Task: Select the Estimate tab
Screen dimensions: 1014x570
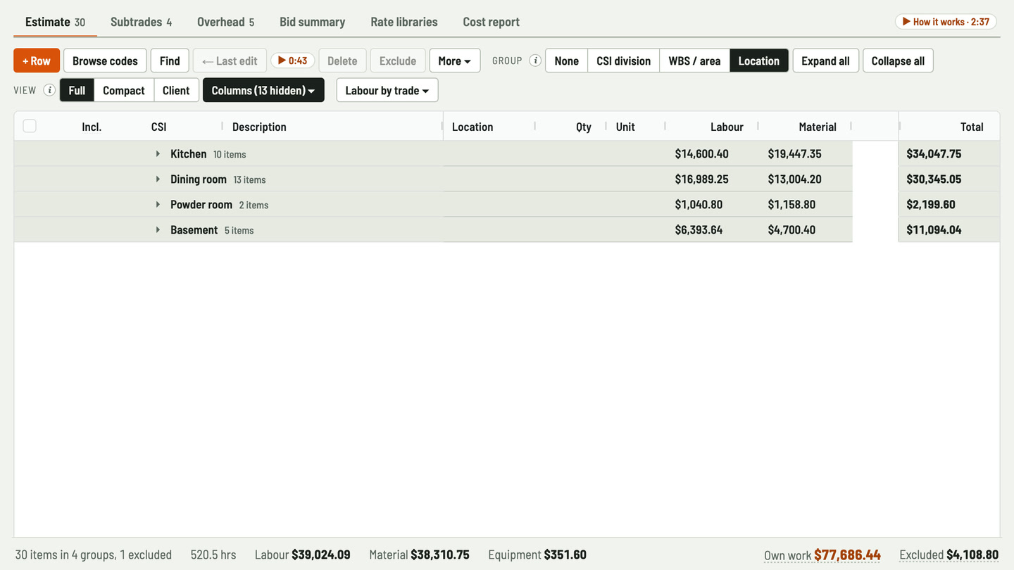Action: pyautogui.click(x=55, y=22)
